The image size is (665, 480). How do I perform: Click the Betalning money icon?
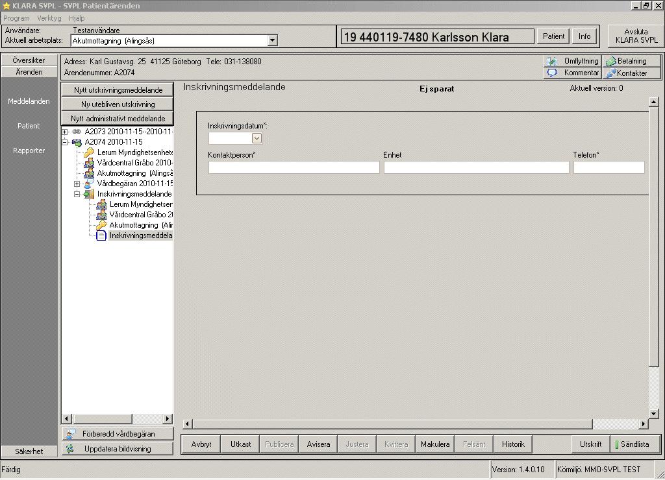610,62
